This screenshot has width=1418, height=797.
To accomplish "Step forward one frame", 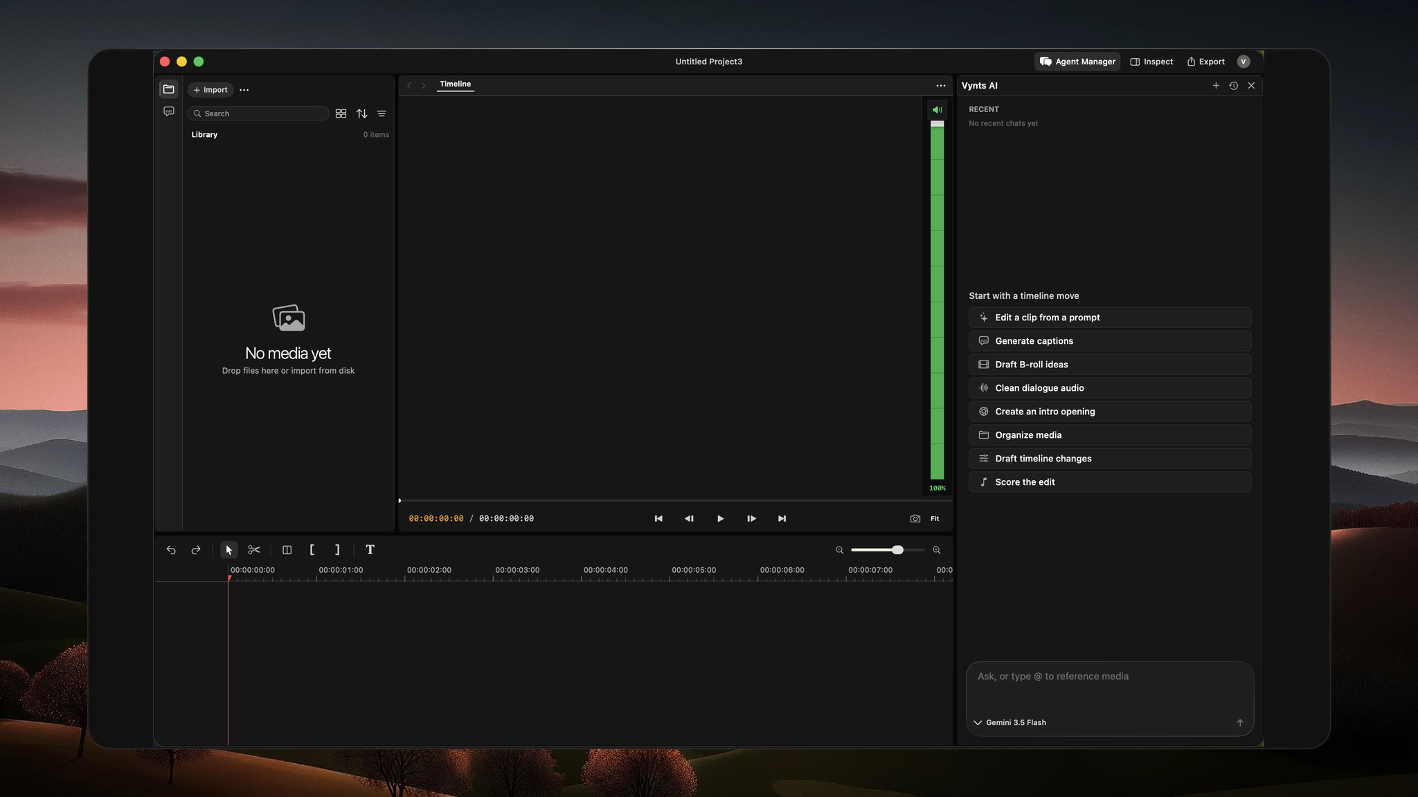I will (751, 519).
